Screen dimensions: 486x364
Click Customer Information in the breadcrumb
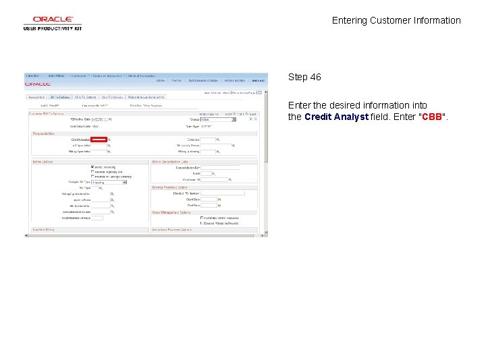[x=107, y=75]
